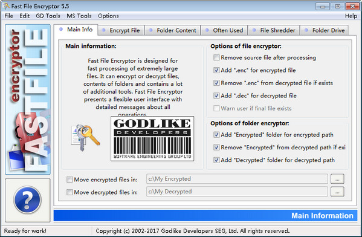Select the Main Info tab

click(x=76, y=30)
